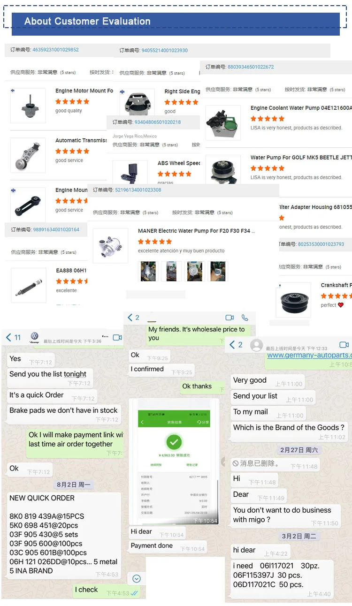The image size is (352, 606).
Task: Click star rating under Engine Motor Mount
Action: pyautogui.click(x=72, y=101)
